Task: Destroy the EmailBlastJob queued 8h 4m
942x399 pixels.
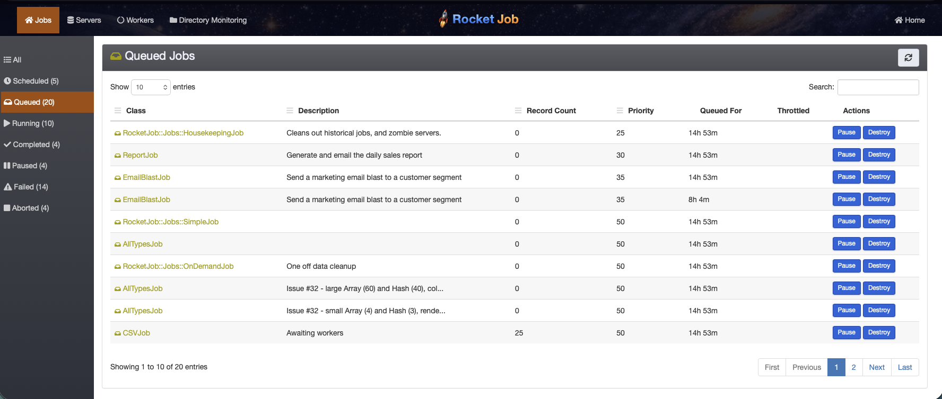Action: point(879,199)
